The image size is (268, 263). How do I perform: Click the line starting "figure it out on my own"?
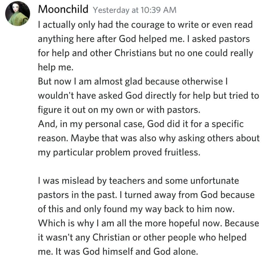pos(119,110)
